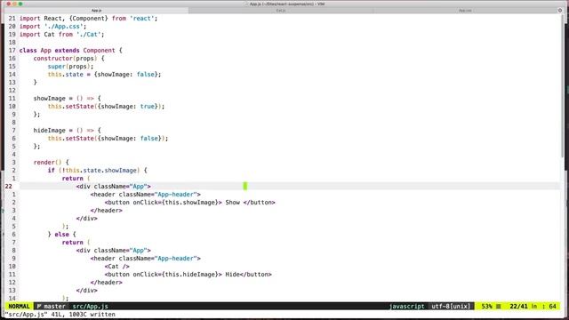The width and height of the screenshot is (569, 320).
Task: Click the Show button JSX line
Action: [x=189, y=202]
